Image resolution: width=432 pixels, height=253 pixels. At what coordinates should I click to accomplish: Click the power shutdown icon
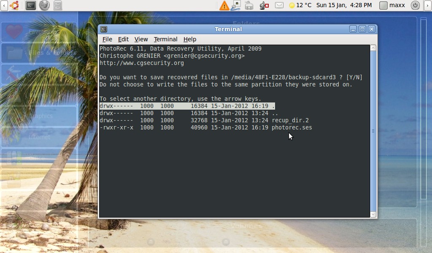tap(415, 5)
